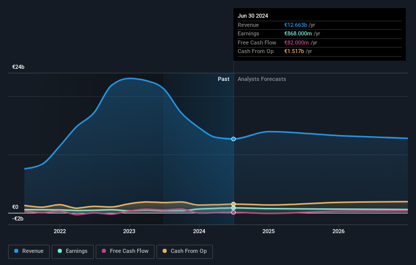This screenshot has height=265, width=416.
Task: Select the orange Cash From Op data marker
Action: [x=234, y=204]
